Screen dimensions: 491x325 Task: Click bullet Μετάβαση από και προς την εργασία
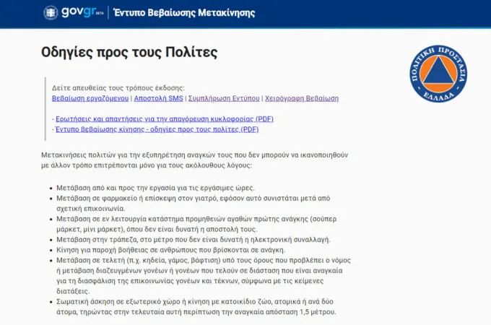point(155,188)
